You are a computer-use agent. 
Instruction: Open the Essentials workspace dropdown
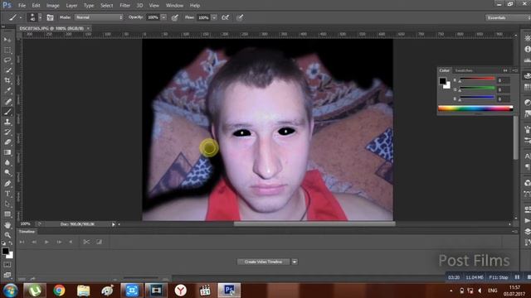[508, 17]
